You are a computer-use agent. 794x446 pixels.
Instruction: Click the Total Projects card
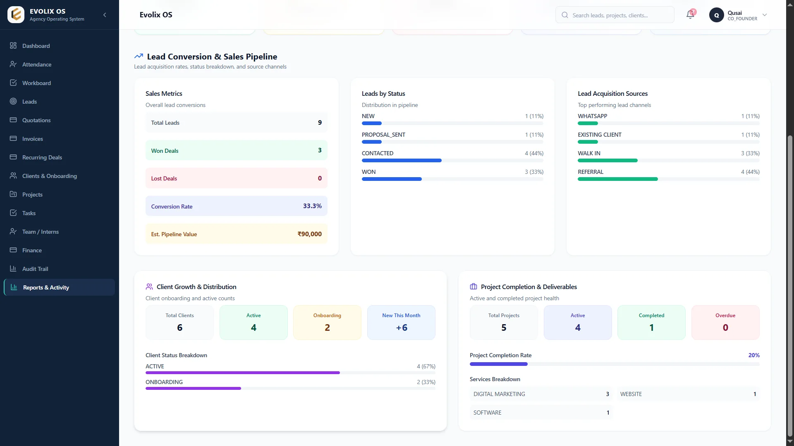[x=504, y=323]
